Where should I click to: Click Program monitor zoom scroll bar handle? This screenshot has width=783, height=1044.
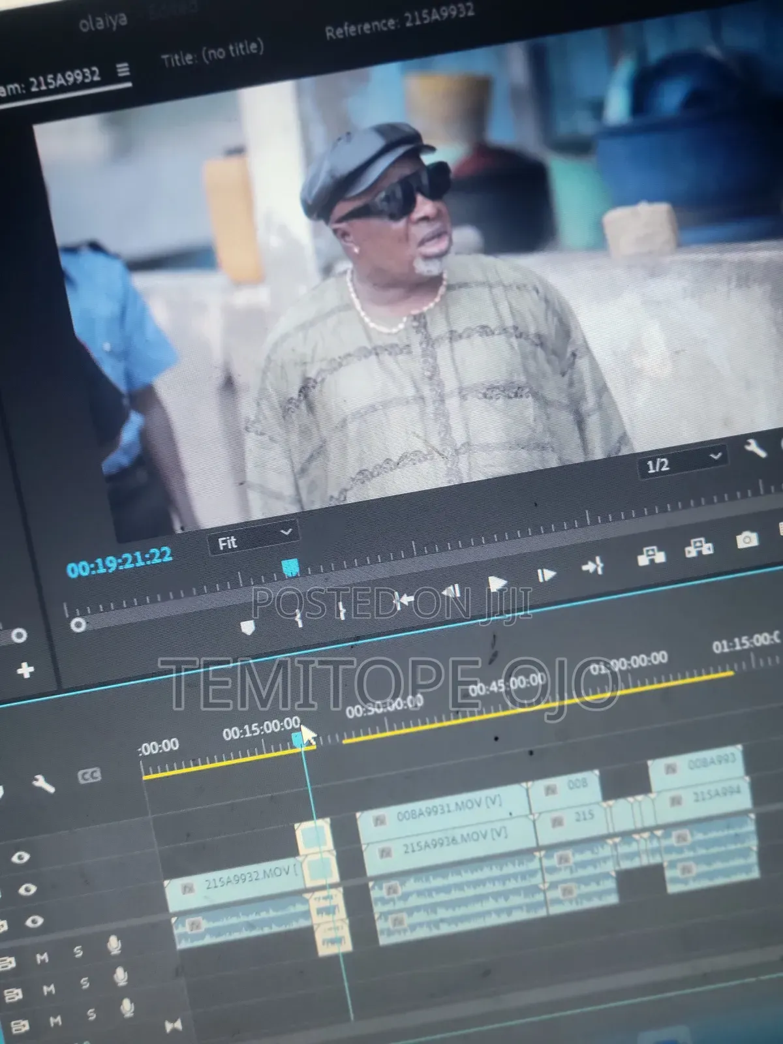point(78,625)
